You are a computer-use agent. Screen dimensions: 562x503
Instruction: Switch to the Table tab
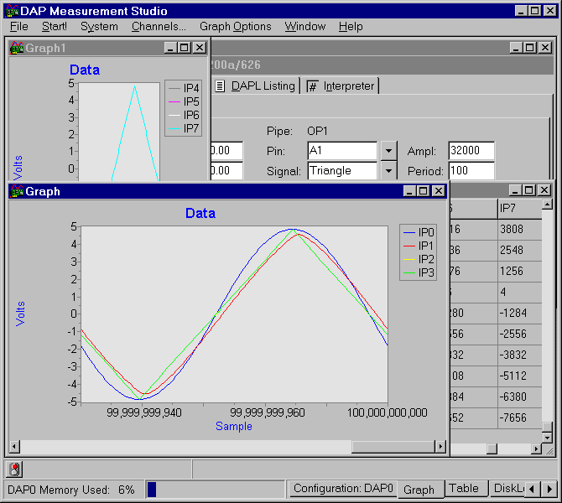(463, 489)
